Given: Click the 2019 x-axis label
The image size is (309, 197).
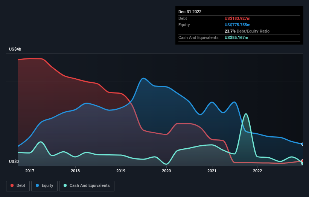Looking at the screenshot, I should tap(121, 171).
